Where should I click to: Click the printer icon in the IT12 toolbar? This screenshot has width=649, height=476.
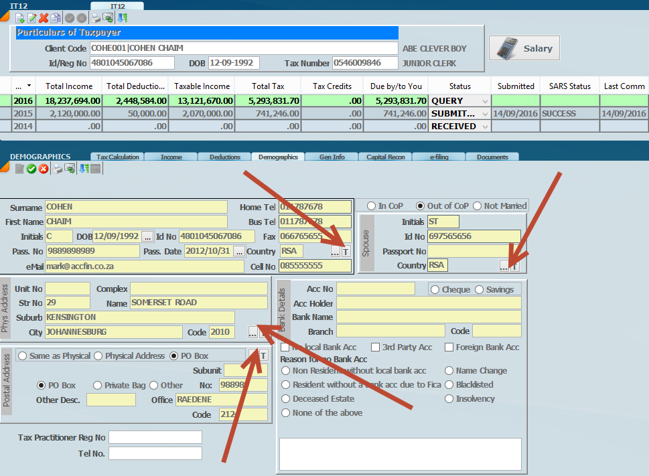coord(96,18)
